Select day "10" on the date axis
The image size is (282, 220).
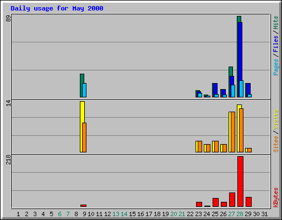point(91,214)
